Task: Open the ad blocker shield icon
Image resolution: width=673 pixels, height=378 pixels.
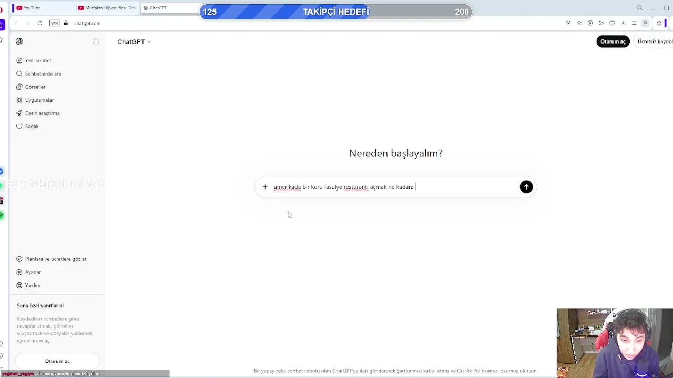Action: [x=590, y=23]
